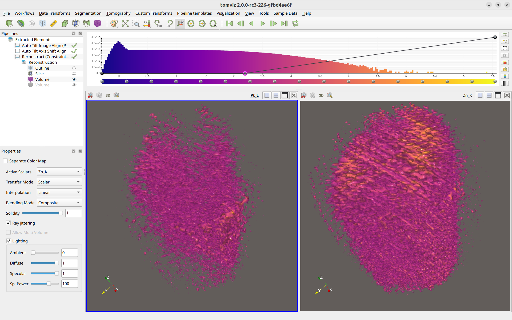Open the Blending Mode dropdown
Viewport: 512px width, 320px height.
point(59,203)
